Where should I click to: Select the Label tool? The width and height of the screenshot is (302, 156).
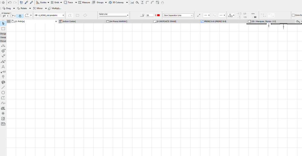(3, 72)
